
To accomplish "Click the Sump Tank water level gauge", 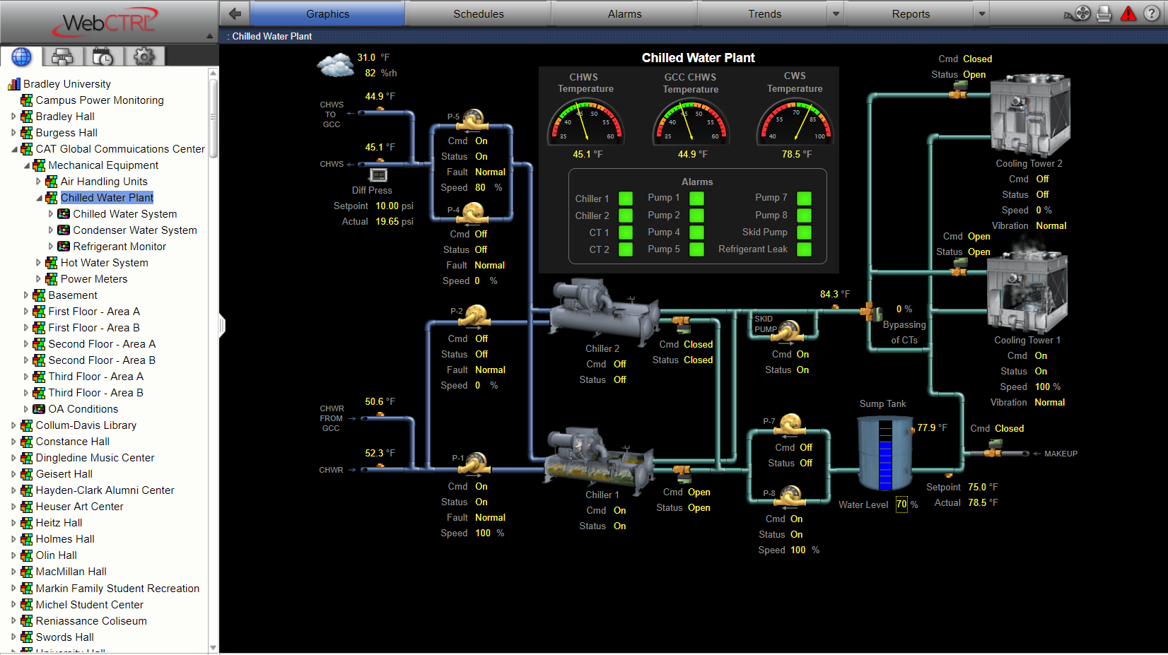I will point(885,454).
